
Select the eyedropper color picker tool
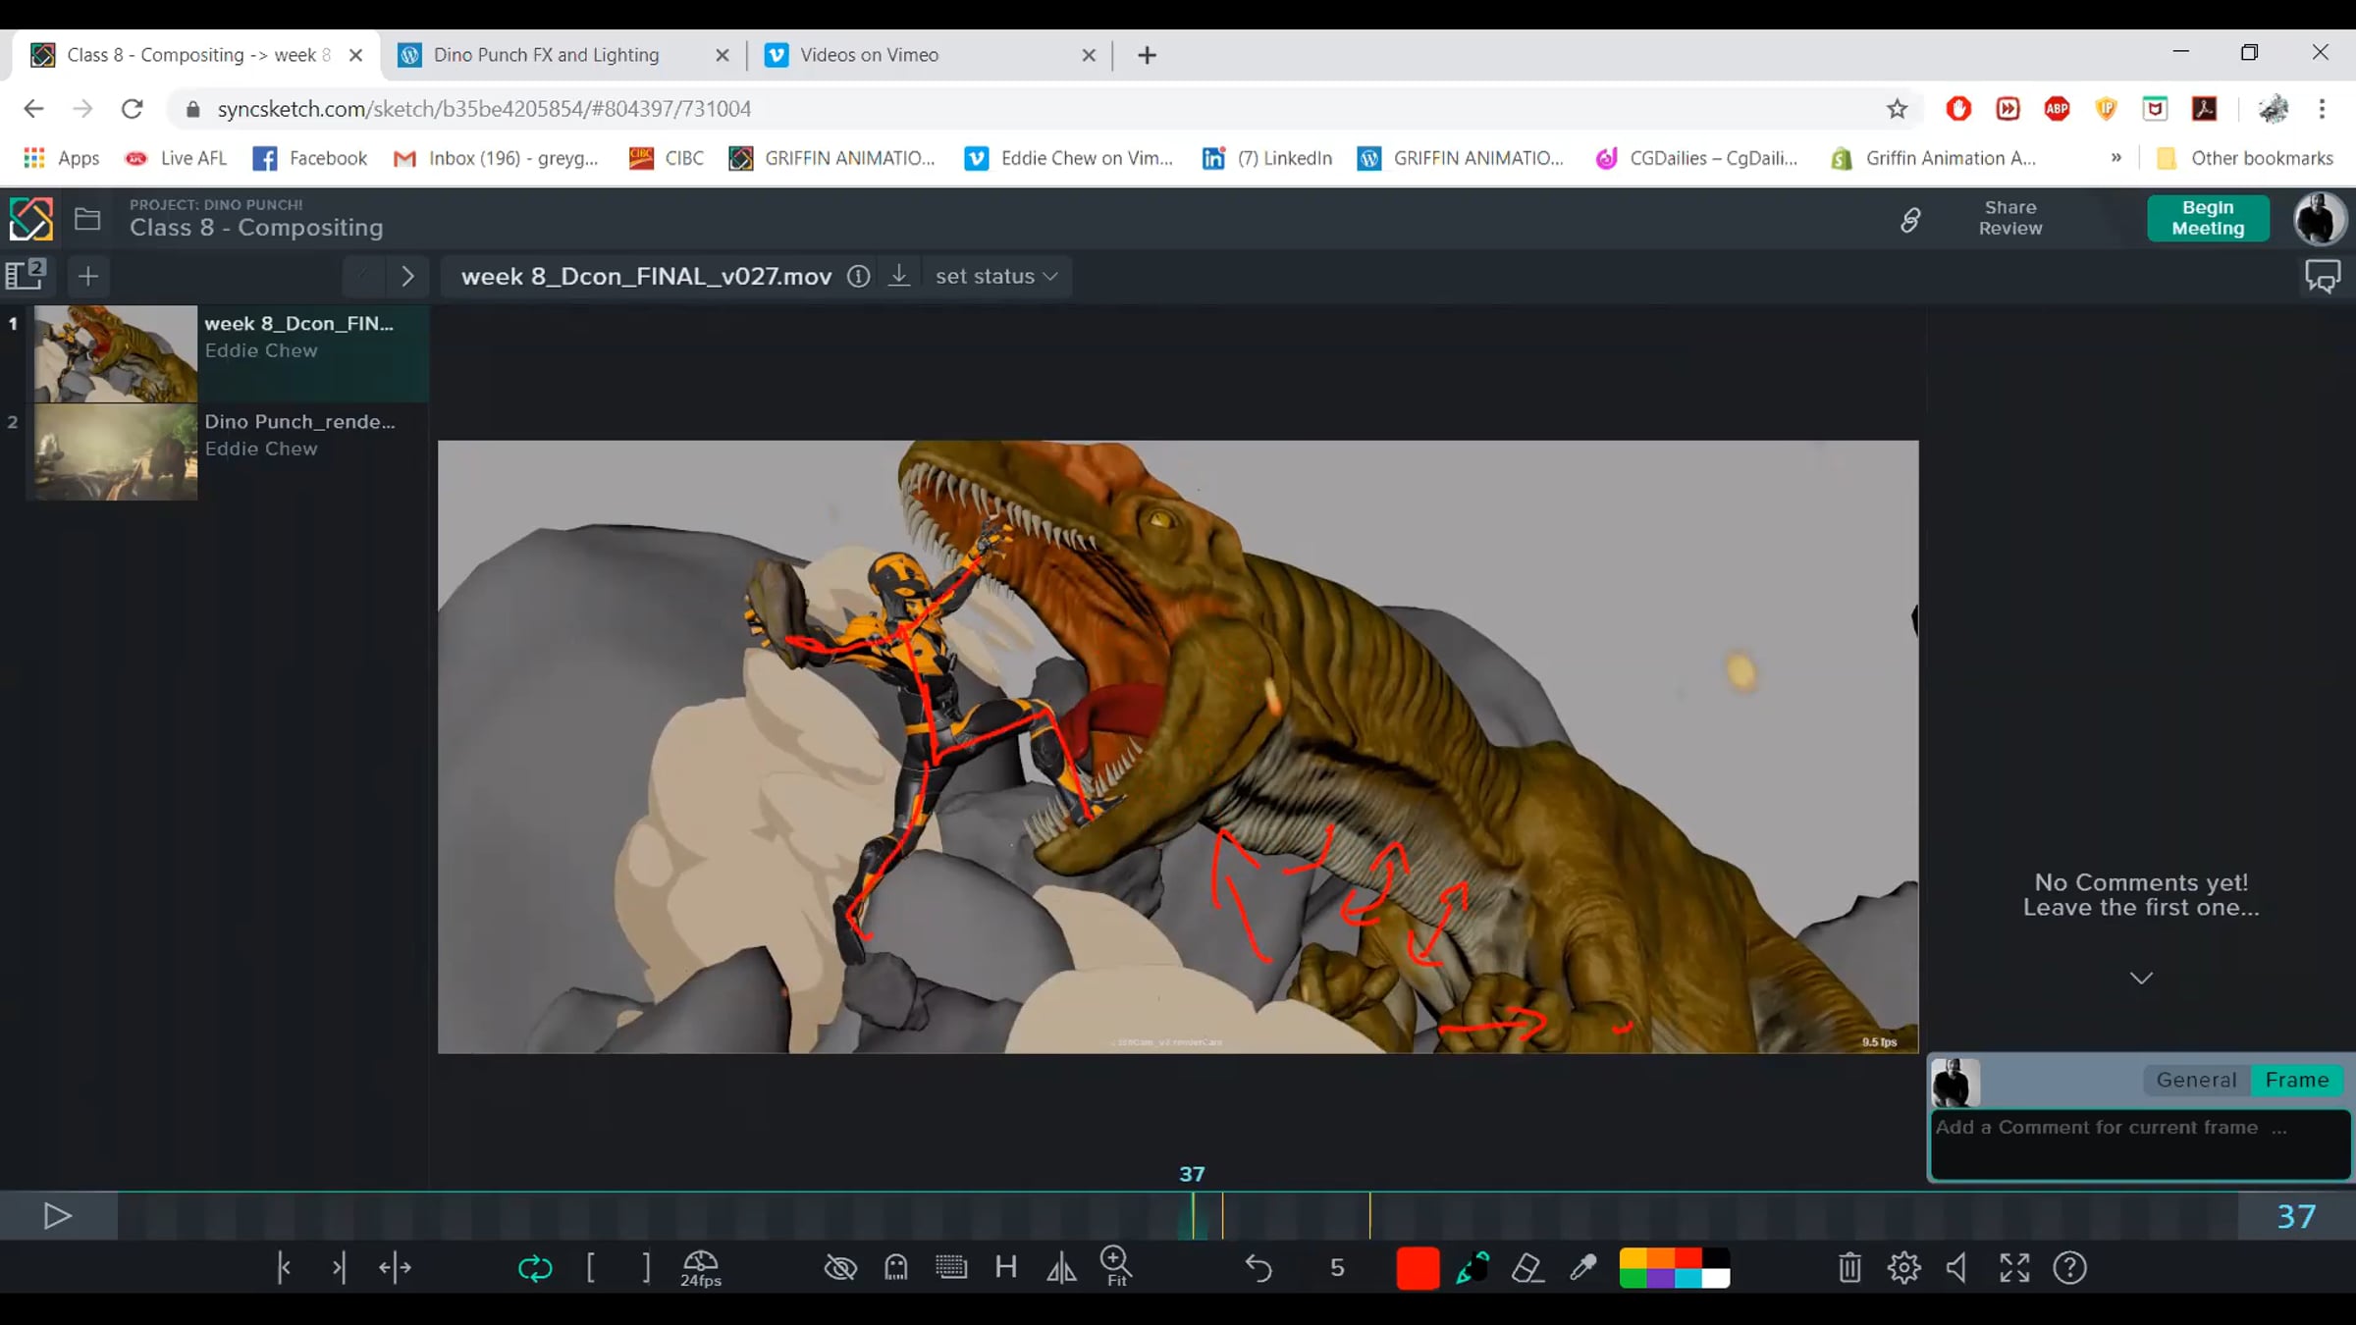1582,1268
